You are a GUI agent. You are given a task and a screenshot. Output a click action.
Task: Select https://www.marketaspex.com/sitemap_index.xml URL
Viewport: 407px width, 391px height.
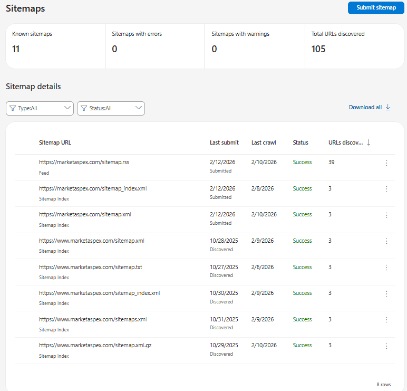[100, 293]
